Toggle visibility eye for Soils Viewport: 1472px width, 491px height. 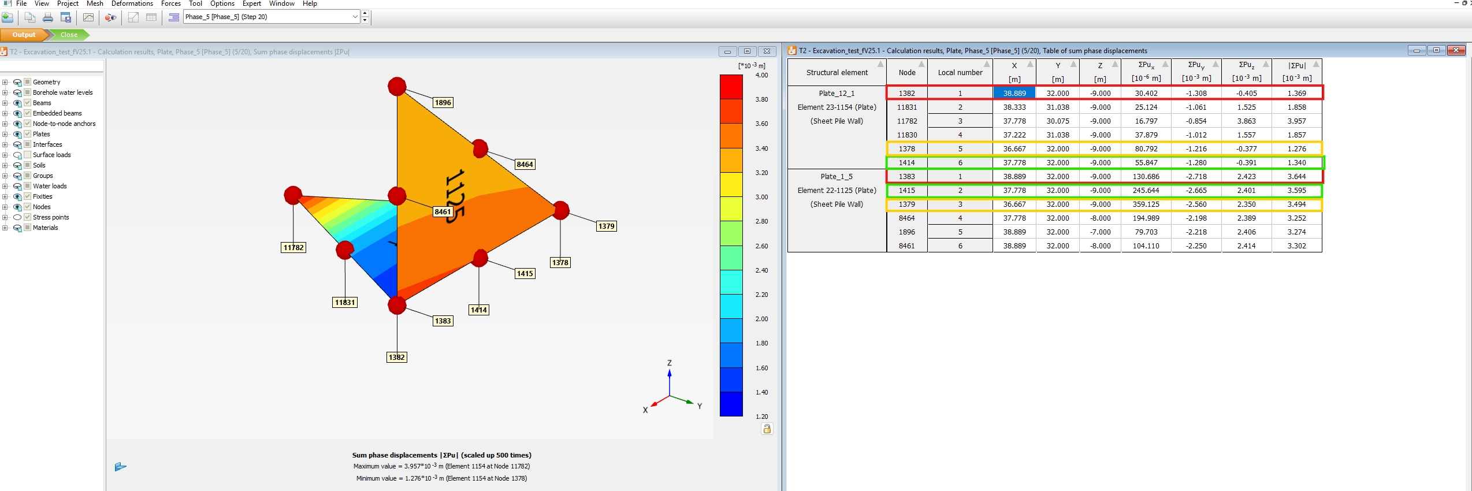[x=17, y=166]
